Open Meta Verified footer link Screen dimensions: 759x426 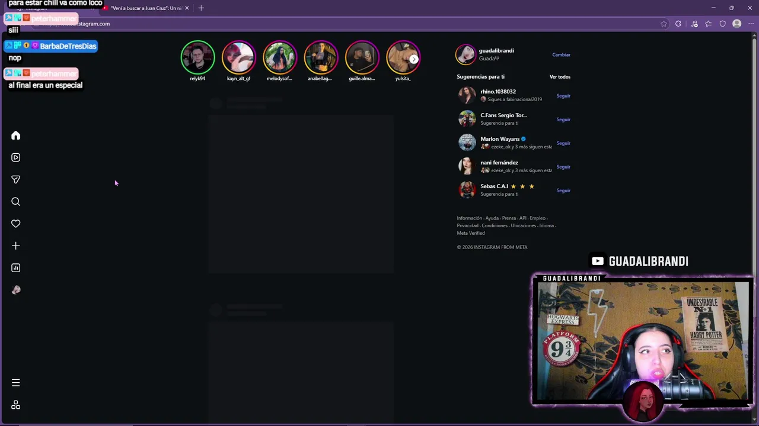click(x=471, y=233)
